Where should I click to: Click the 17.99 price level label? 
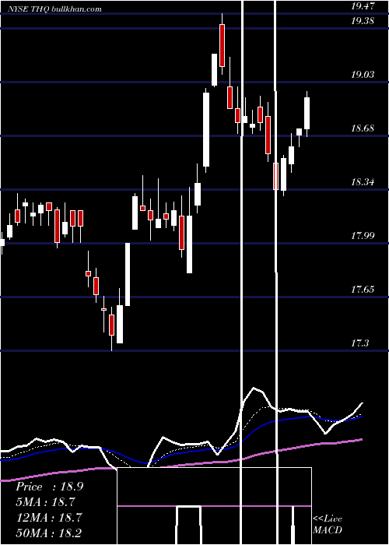click(363, 236)
